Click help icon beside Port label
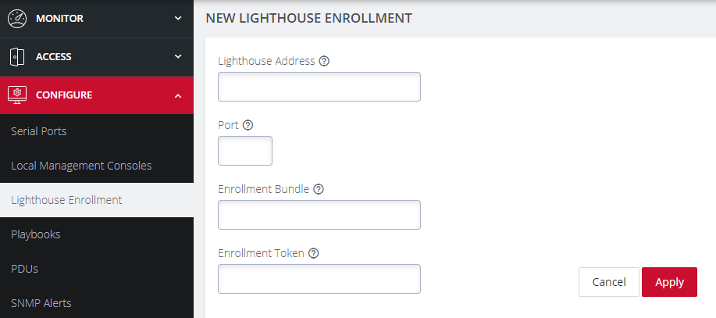 click(x=248, y=125)
